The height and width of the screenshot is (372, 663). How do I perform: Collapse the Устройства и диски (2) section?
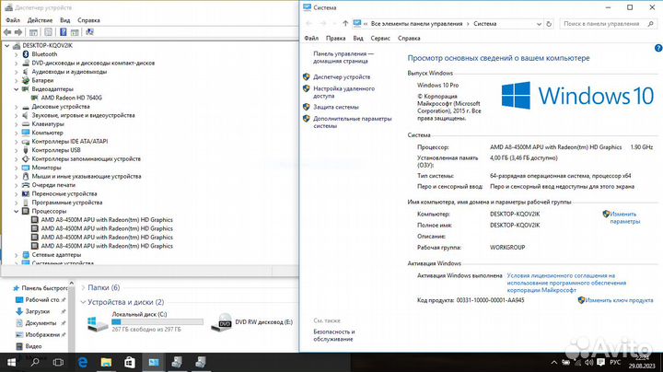coord(83,302)
